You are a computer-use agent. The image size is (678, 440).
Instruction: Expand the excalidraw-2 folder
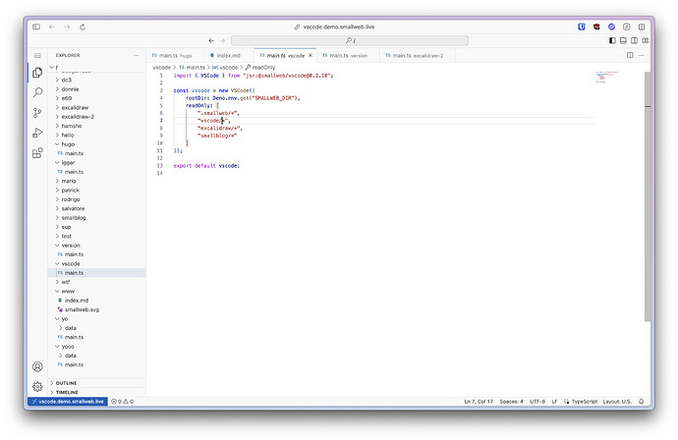(97, 117)
